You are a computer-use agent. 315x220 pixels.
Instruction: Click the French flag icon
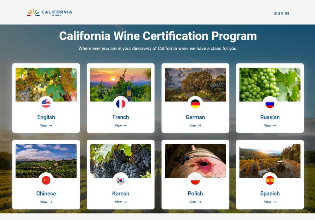[x=121, y=104]
